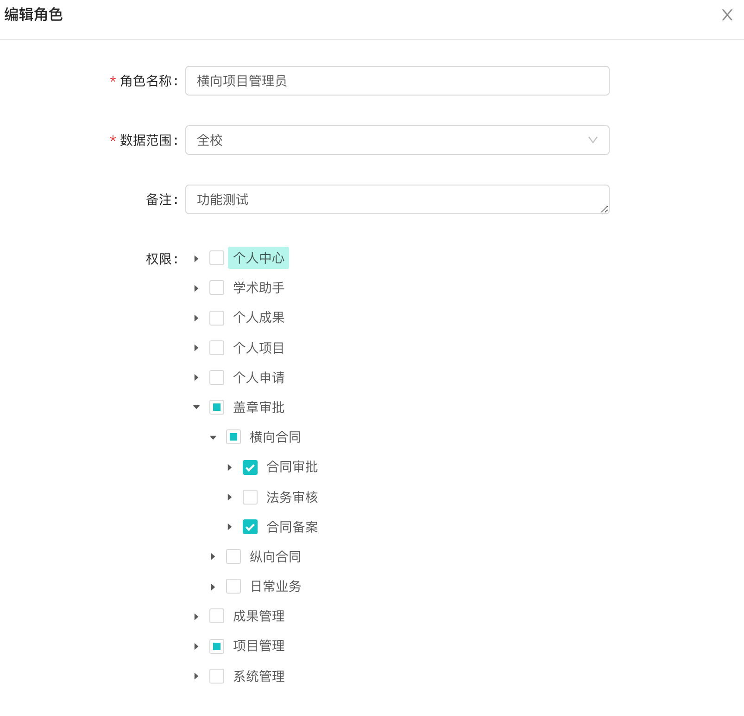The width and height of the screenshot is (744, 716).
Task: Collapse the 横向合同 tree node
Action: tap(213, 437)
